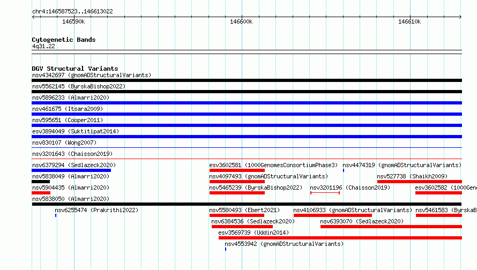
Task: Select the tiny blue marker under nsv4474319
Action: pyautogui.click(x=344, y=170)
